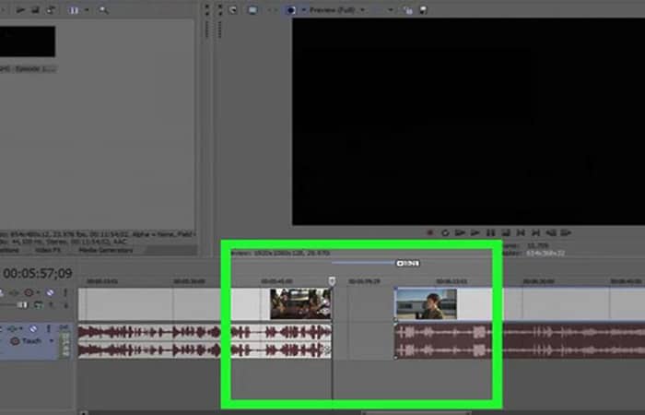645x415 pixels.
Task: Click Automation Settings icon on video track
Action: 29,292
